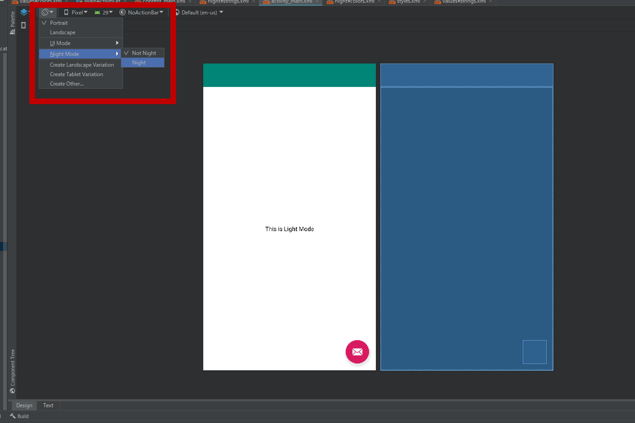Choose the Not Night checked option
Viewport: 635px width, 423px height.
[x=144, y=53]
